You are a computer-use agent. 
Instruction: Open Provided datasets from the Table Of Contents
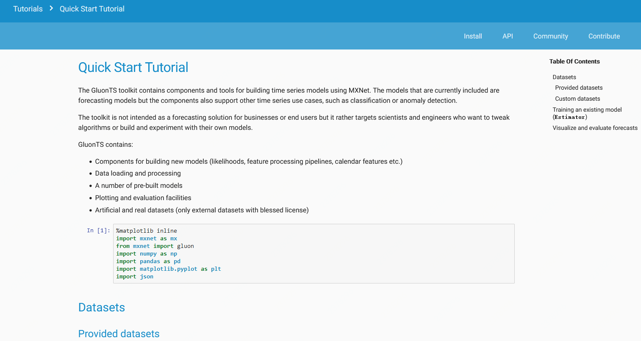(x=579, y=88)
